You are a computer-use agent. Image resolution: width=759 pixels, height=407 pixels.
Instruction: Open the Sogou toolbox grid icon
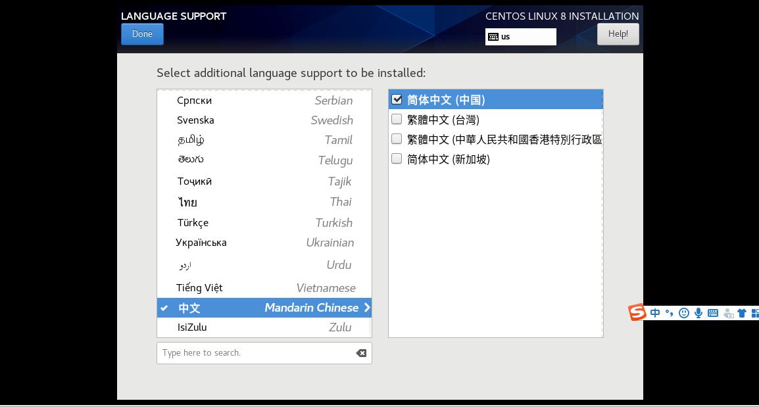click(x=756, y=313)
